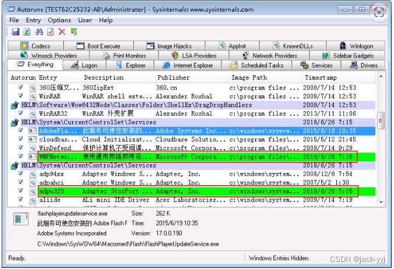Click the file icon next to aliide entry

(x=33, y=200)
